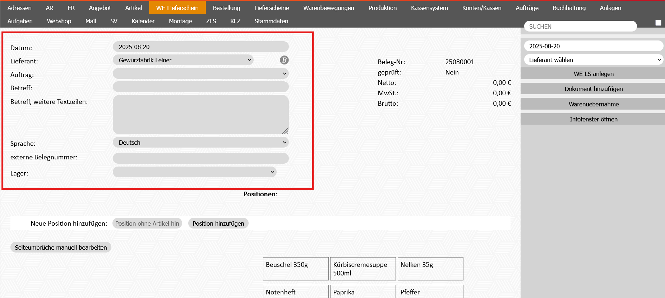
Task: Go to the Aufträge menu
Action: pos(527,8)
